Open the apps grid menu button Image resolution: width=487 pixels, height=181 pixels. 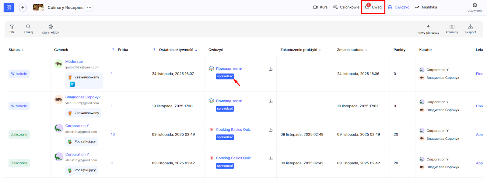coord(9,7)
